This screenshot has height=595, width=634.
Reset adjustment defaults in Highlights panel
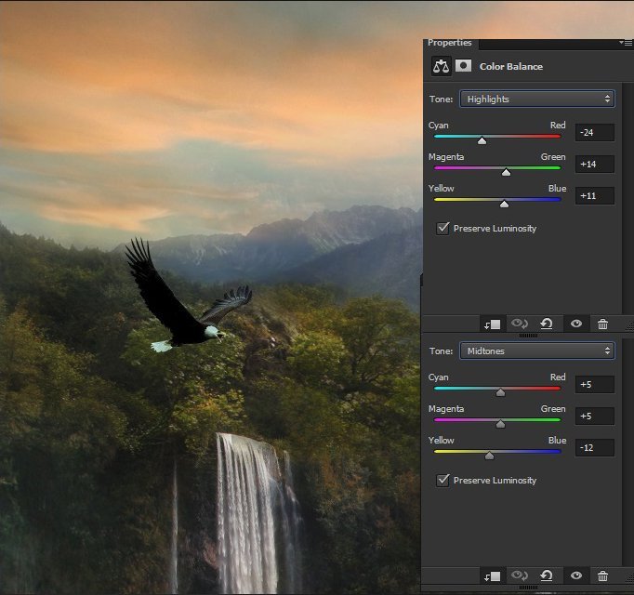pyautogui.click(x=547, y=324)
